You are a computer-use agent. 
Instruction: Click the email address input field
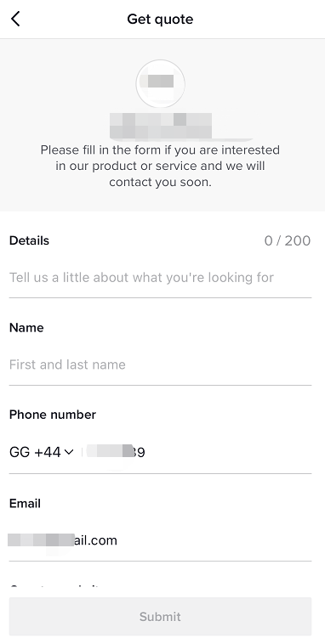(161, 540)
